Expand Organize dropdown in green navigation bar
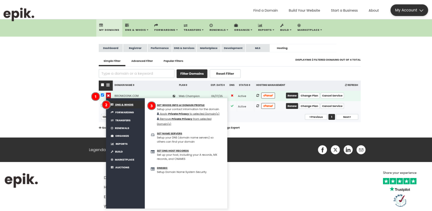The image size is (432, 211). [x=243, y=27]
